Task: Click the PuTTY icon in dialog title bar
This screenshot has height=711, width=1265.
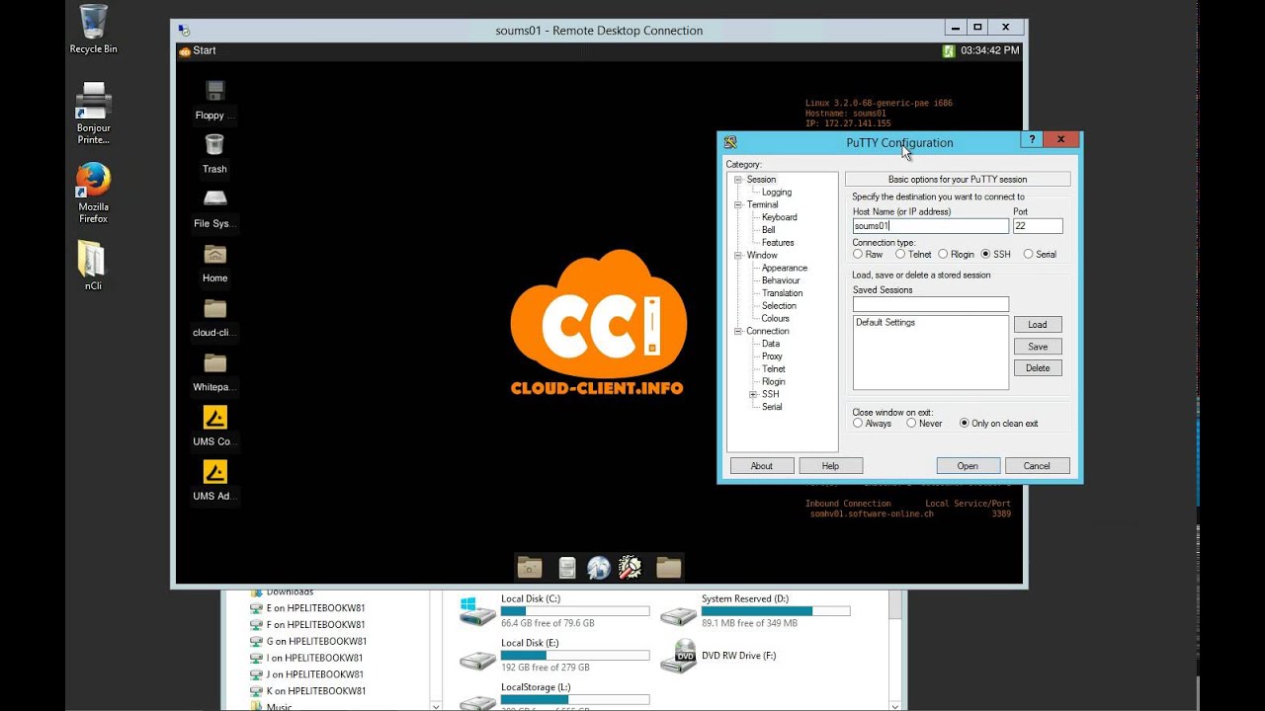Action: [730, 142]
